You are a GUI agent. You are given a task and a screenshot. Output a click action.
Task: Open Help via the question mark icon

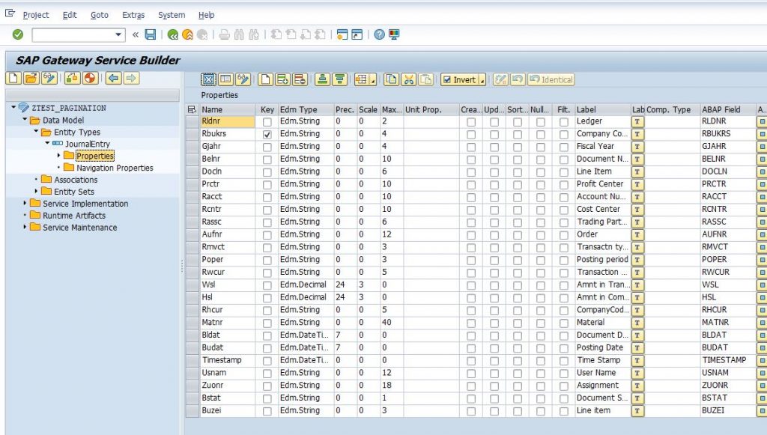pyautogui.click(x=379, y=34)
